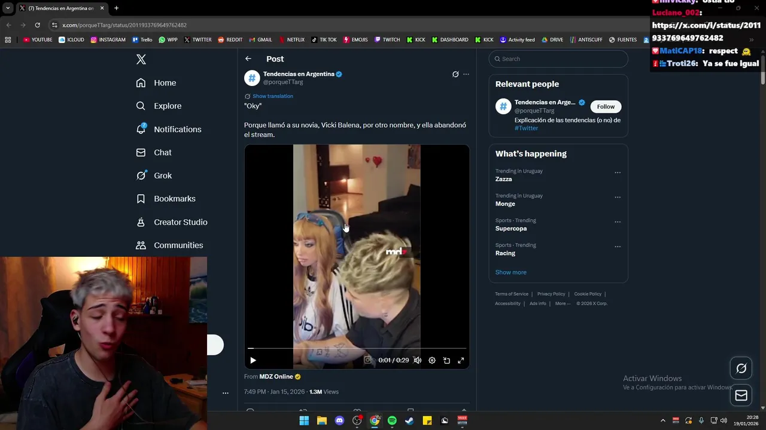Viewport: 766px width, 430px height.
Task: Open the DRIVE bookmark
Action: tap(552, 40)
